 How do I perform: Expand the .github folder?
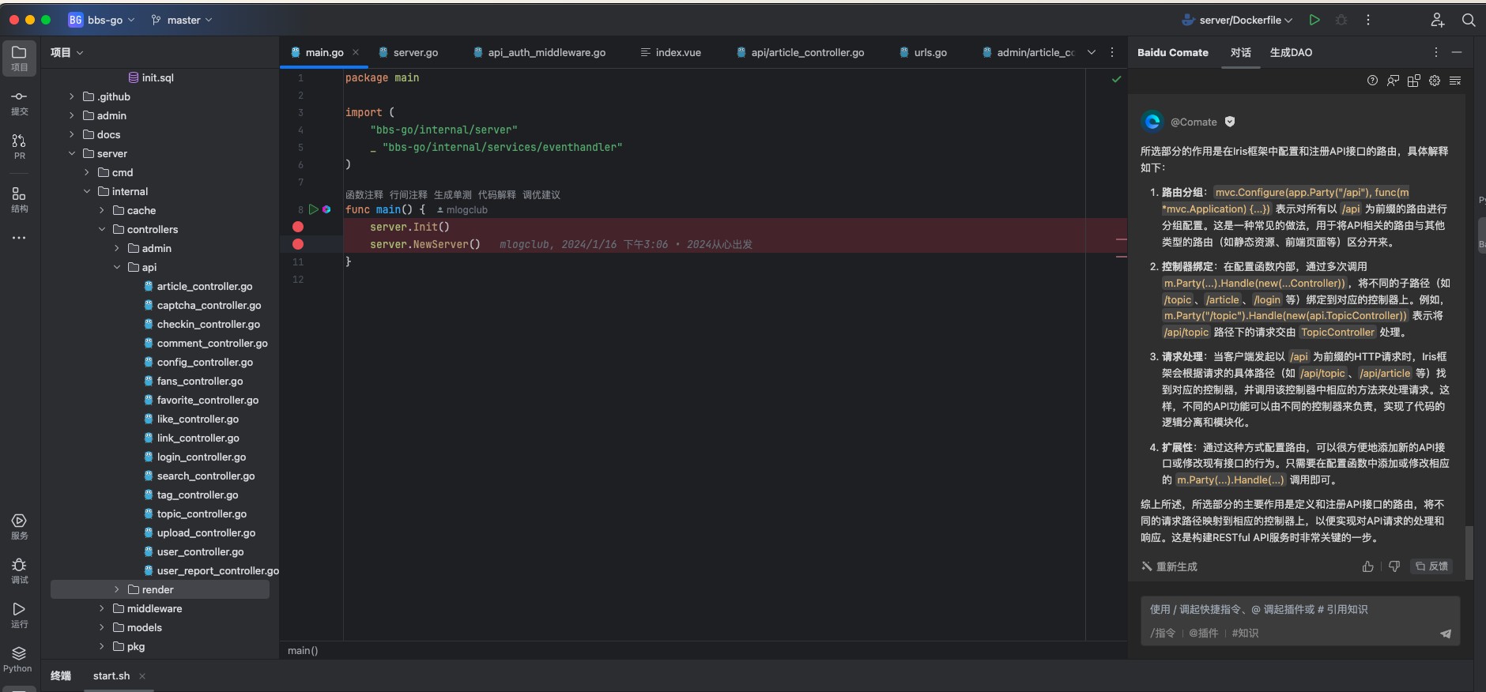point(72,96)
